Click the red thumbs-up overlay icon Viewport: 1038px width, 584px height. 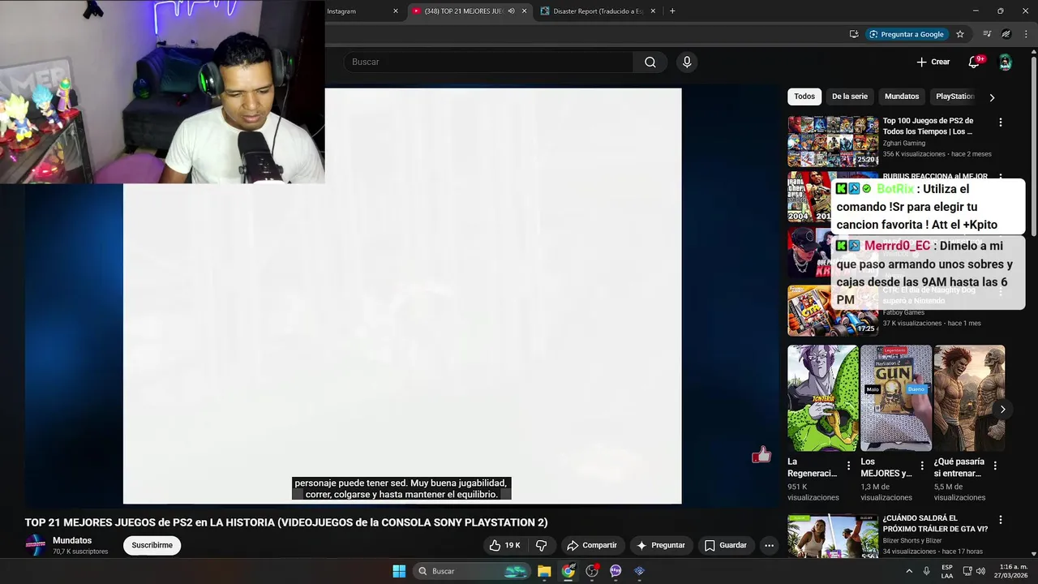point(761,455)
